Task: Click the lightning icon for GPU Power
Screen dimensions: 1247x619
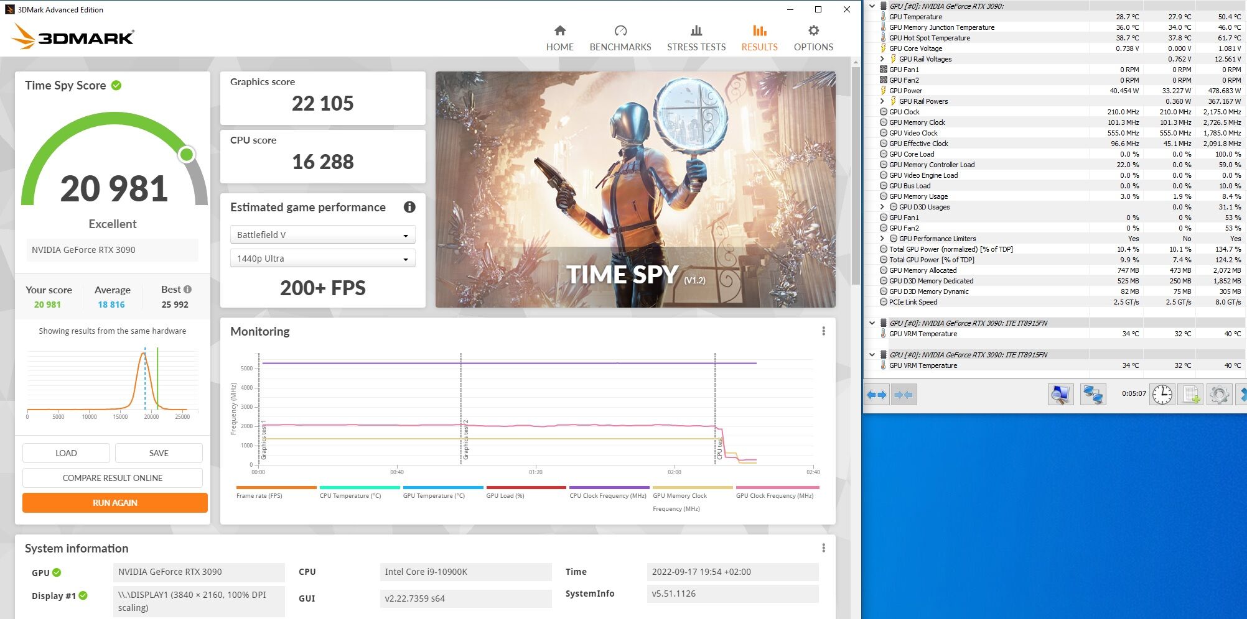Action: tap(883, 91)
